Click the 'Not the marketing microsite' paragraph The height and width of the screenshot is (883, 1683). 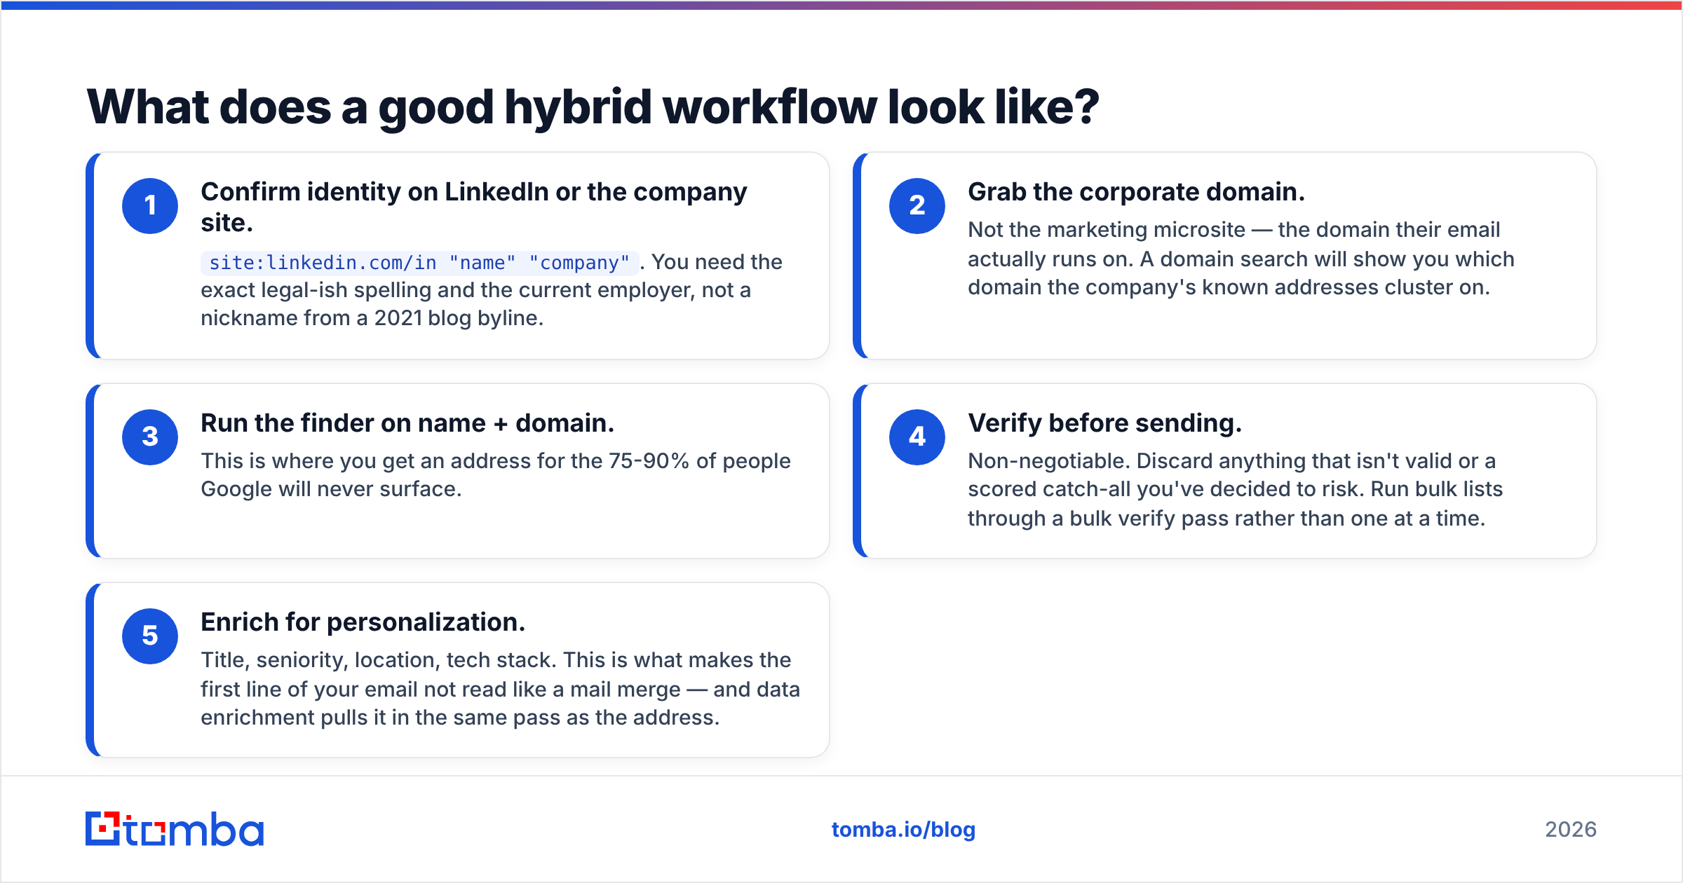[x=1241, y=259]
